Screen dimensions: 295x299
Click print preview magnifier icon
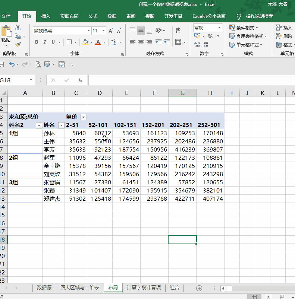(38, 65)
